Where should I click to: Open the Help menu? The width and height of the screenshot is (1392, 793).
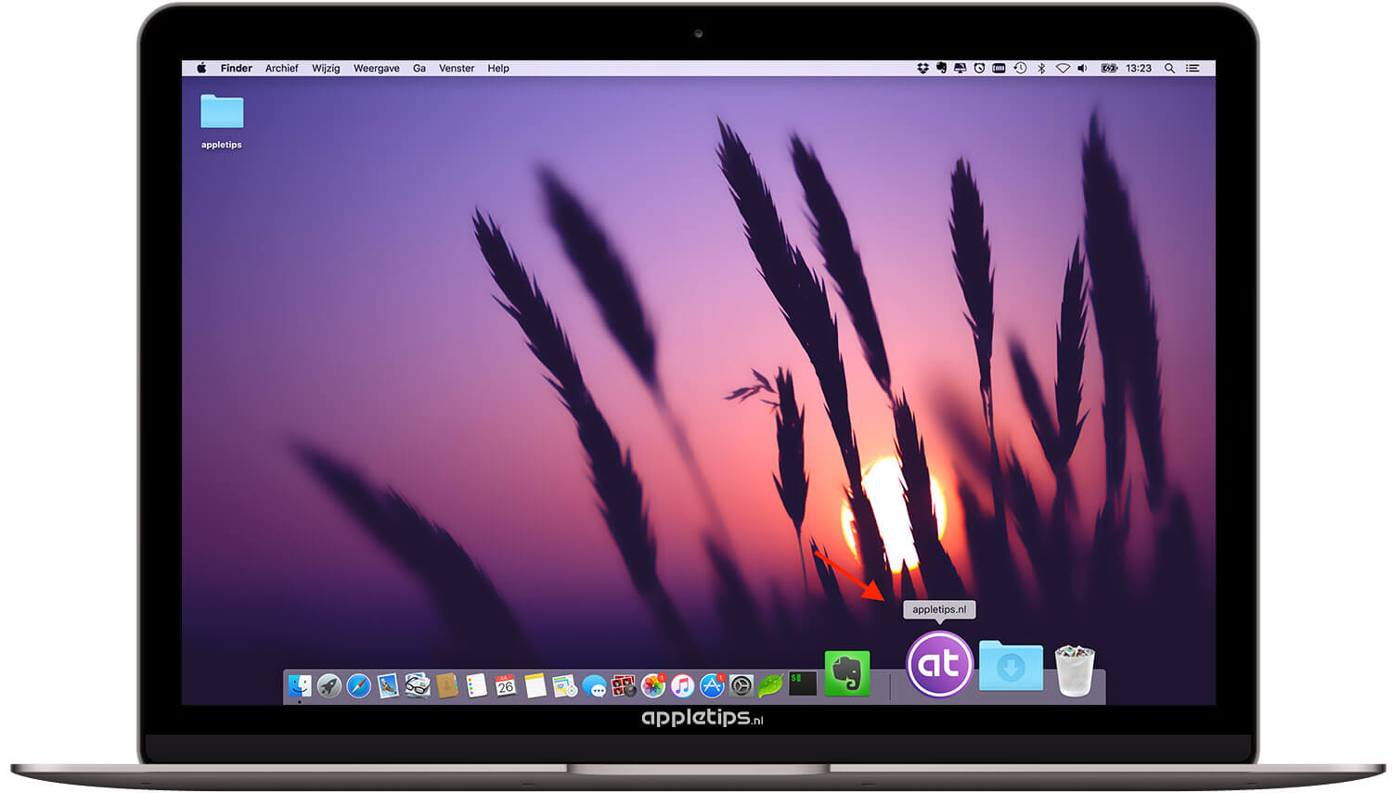click(x=498, y=69)
